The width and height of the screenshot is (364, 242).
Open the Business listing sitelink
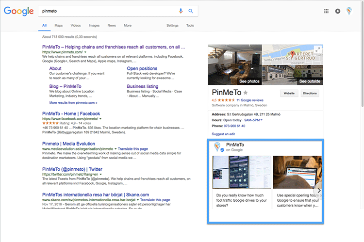(143, 86)
